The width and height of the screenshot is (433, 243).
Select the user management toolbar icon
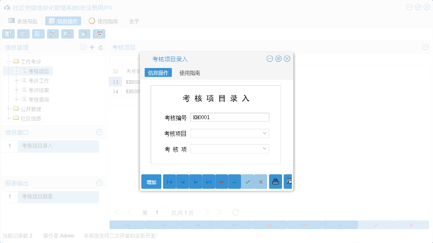[52, 34]
